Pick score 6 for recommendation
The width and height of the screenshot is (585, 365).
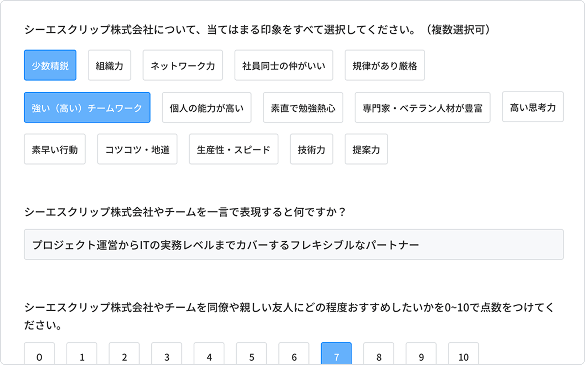(294, 354)
